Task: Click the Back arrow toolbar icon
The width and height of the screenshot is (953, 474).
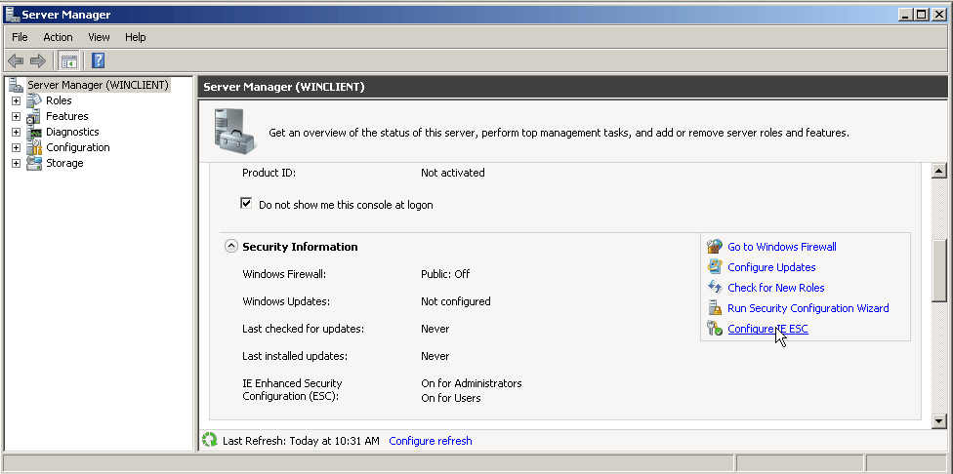Action: [x=16, y=60]
